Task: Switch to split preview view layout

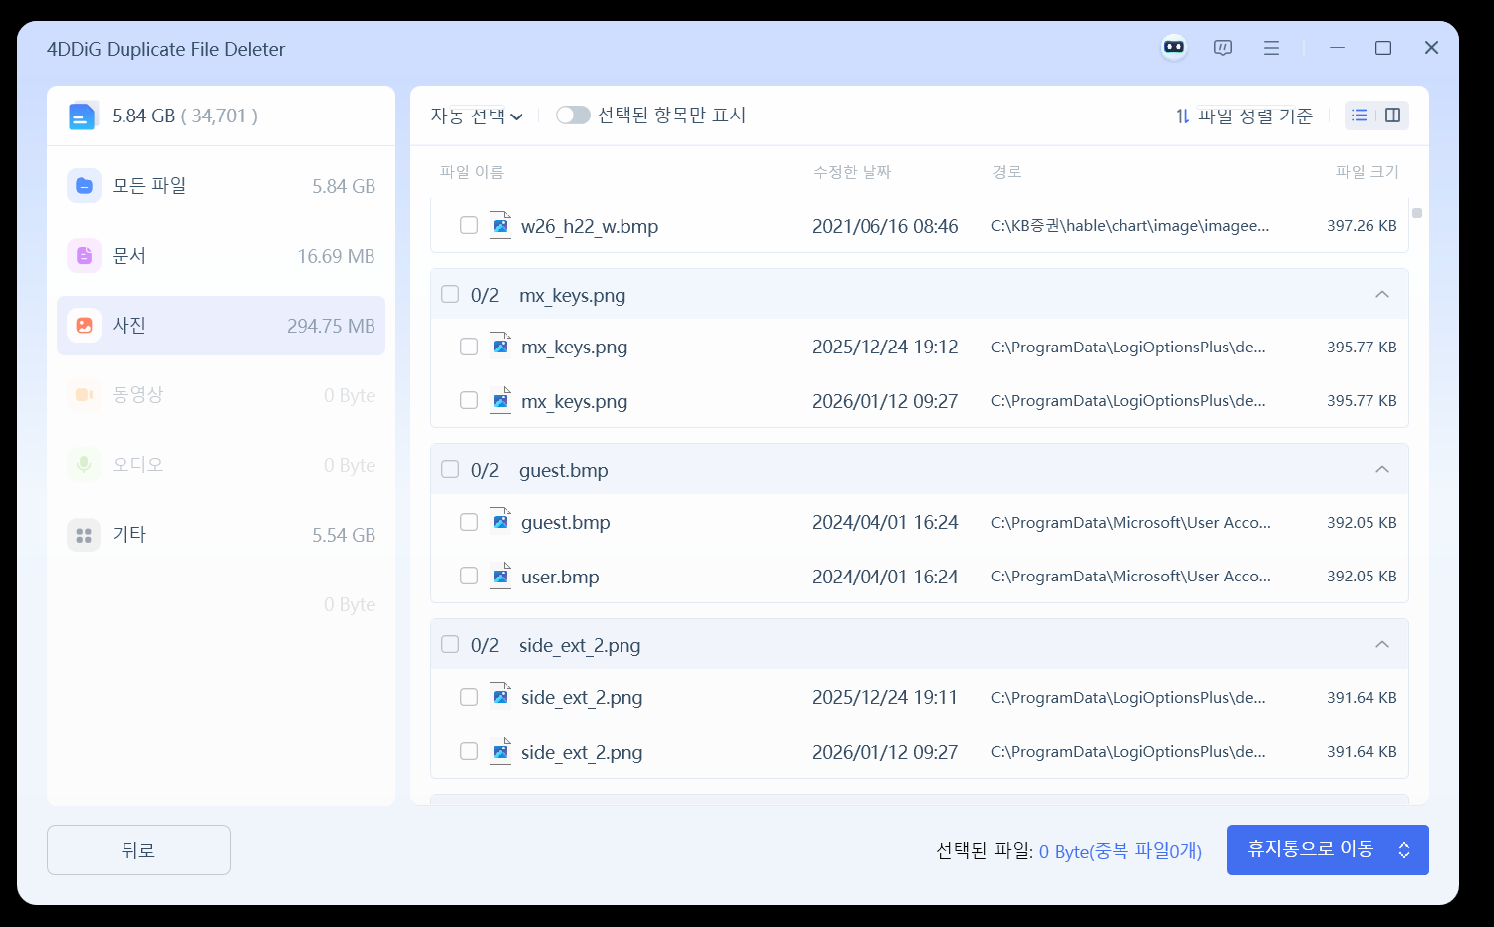Action: coord(1392,116)
